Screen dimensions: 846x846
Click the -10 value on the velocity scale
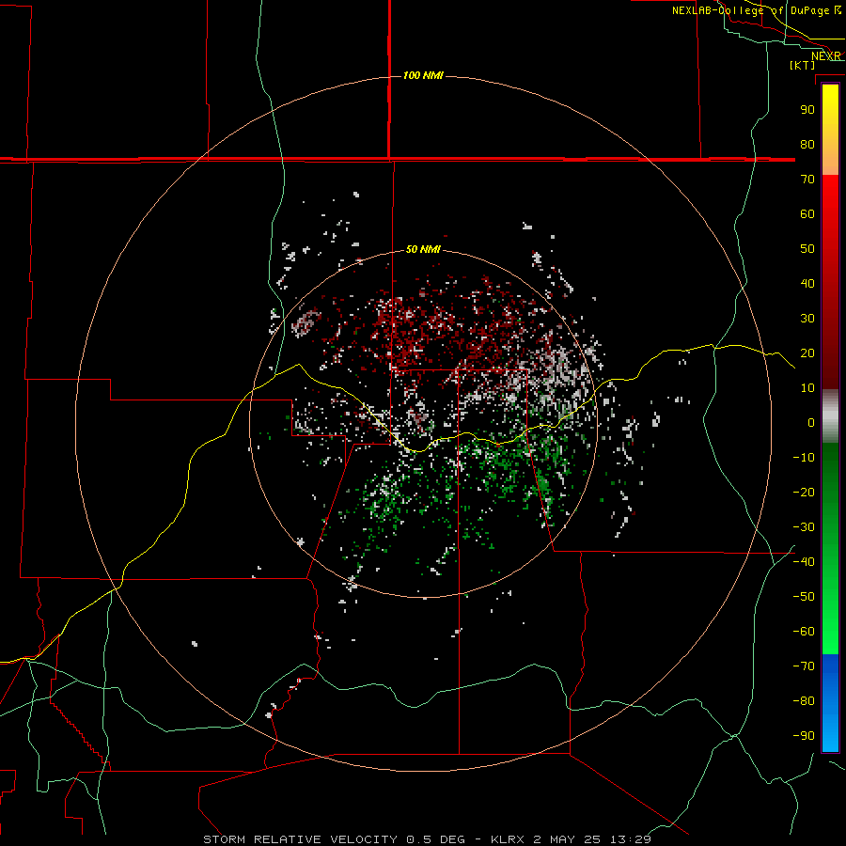point(804,458)
